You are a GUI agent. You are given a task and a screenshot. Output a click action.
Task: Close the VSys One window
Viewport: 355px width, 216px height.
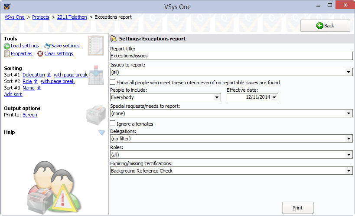click(345, 5)
